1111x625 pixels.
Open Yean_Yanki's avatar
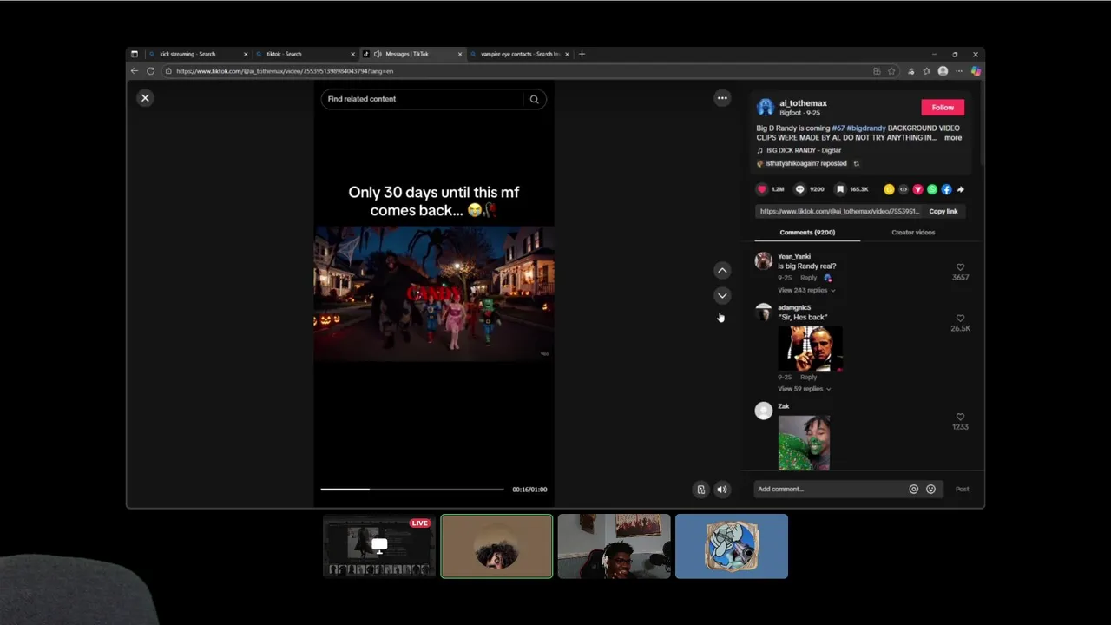pos(763,261)
